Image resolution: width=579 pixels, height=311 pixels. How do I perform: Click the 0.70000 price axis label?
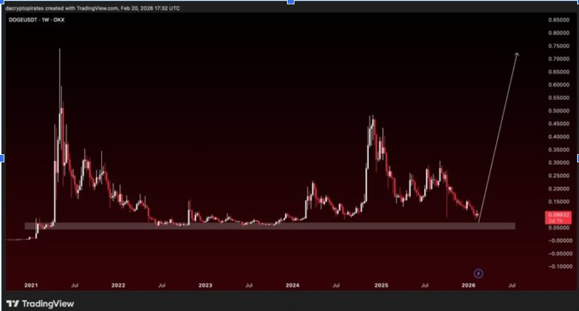(x=559, y=59)
